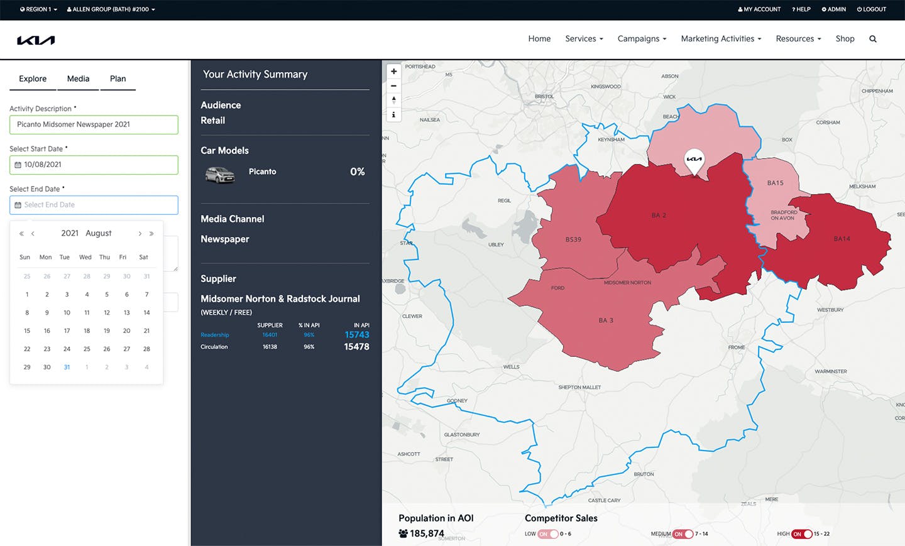Open the Shop page
Image resolution: width=905 pixels, height=546 pixels.
(845, 39)
